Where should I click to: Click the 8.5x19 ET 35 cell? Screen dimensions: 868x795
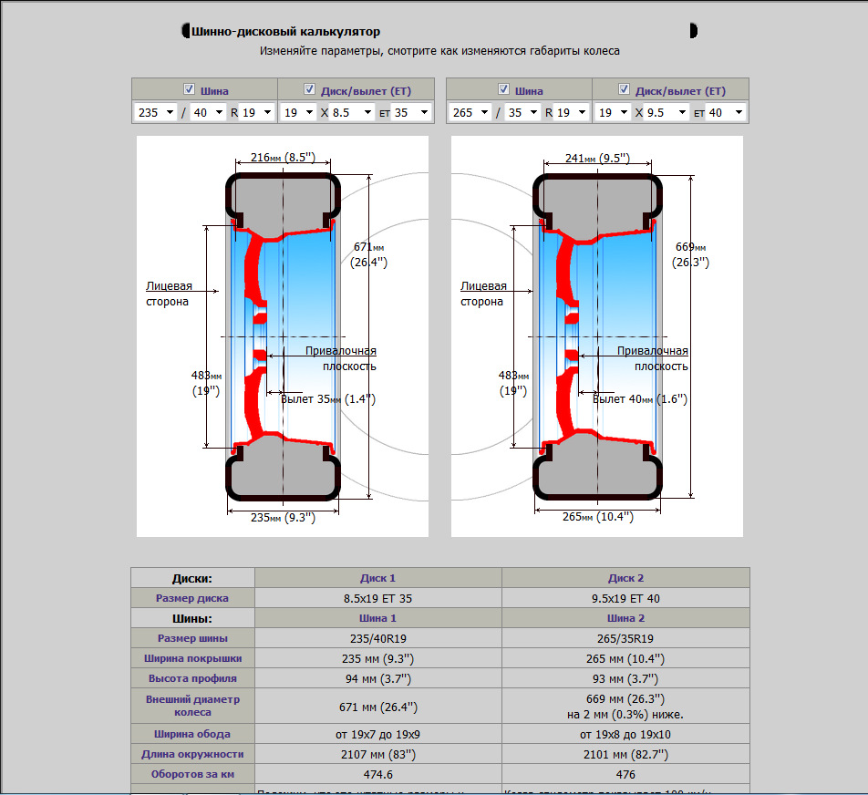click(x=378, y=598)
